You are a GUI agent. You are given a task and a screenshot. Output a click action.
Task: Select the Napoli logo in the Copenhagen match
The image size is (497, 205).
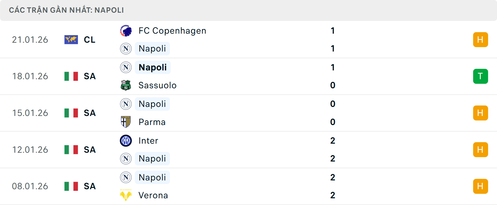126,49
